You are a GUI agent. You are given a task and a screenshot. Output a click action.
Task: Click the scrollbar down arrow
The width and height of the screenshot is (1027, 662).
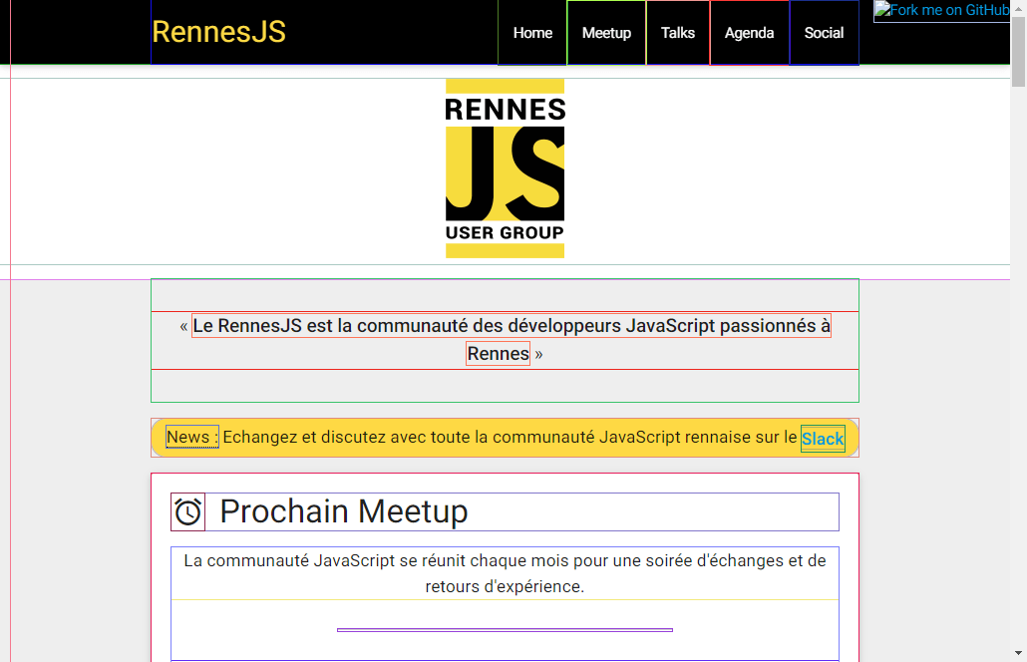(1018, 653)
